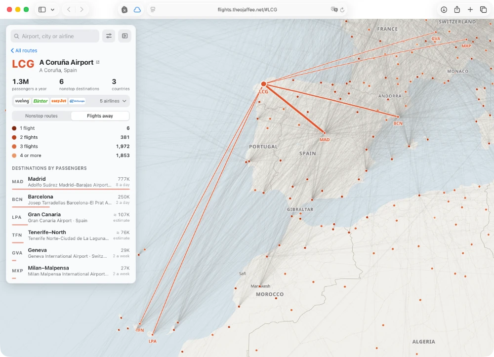This screenshot has height=357, width=494.
Task: Click the iCloud tabs cloud icon
Action: tap(137, 10)
